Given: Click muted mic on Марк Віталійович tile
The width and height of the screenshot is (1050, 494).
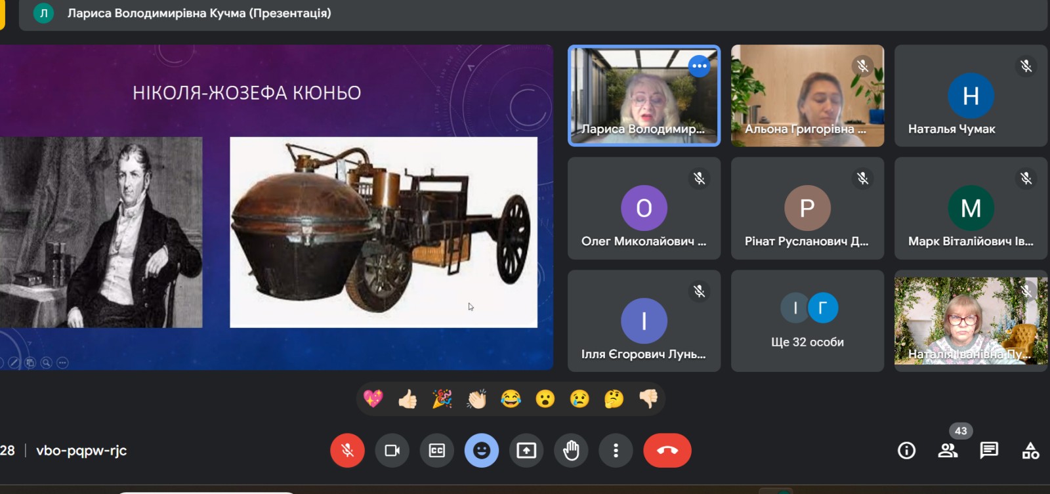Looking at the screenshot, I should pos(1026,178).
